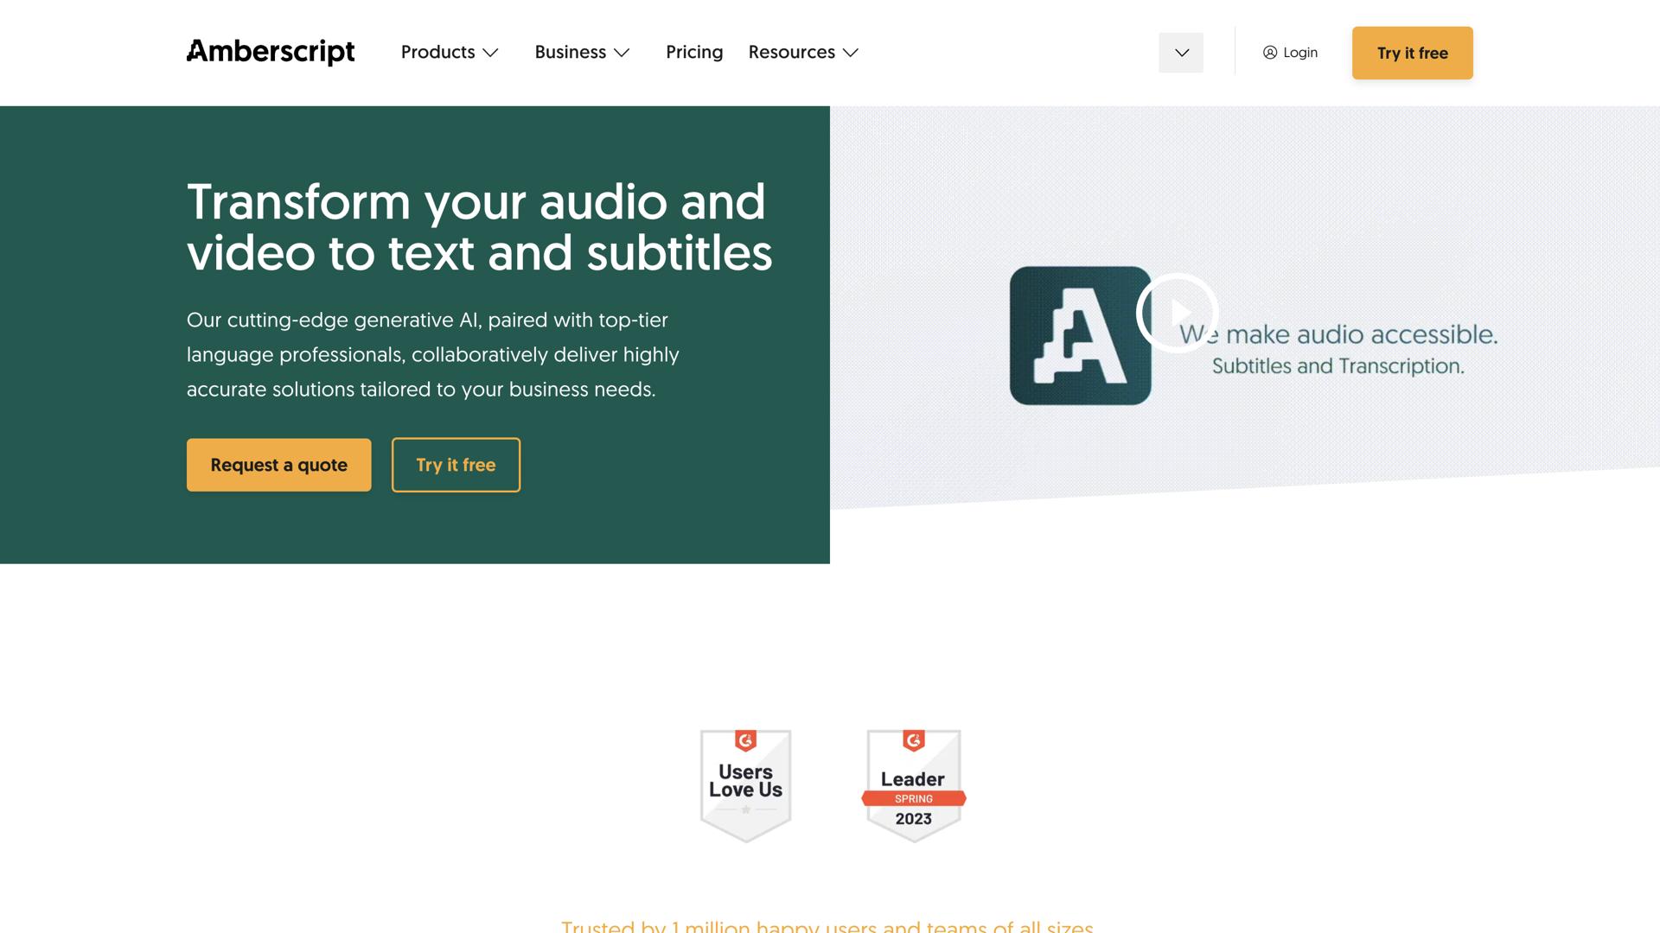Click the hero Try it free button
Screen dimensions: 1660x933
click(456, 465)
